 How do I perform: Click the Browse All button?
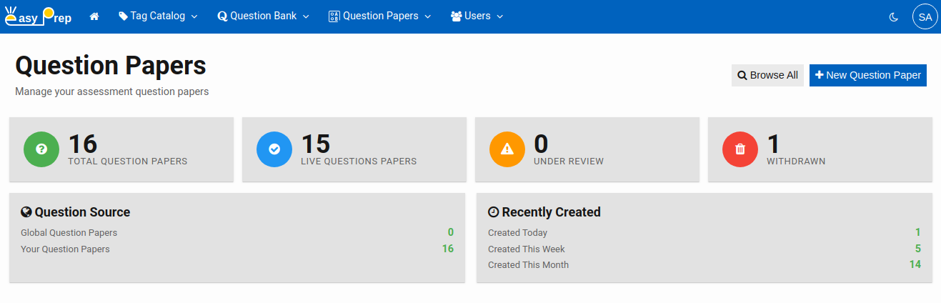point(767,75)
